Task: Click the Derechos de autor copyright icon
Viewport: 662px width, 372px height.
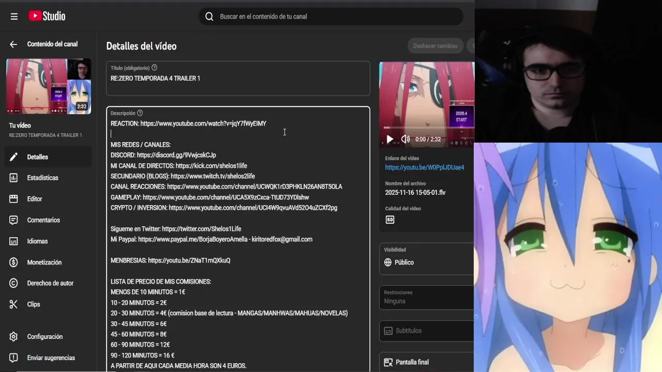Action: click(13, 283)
